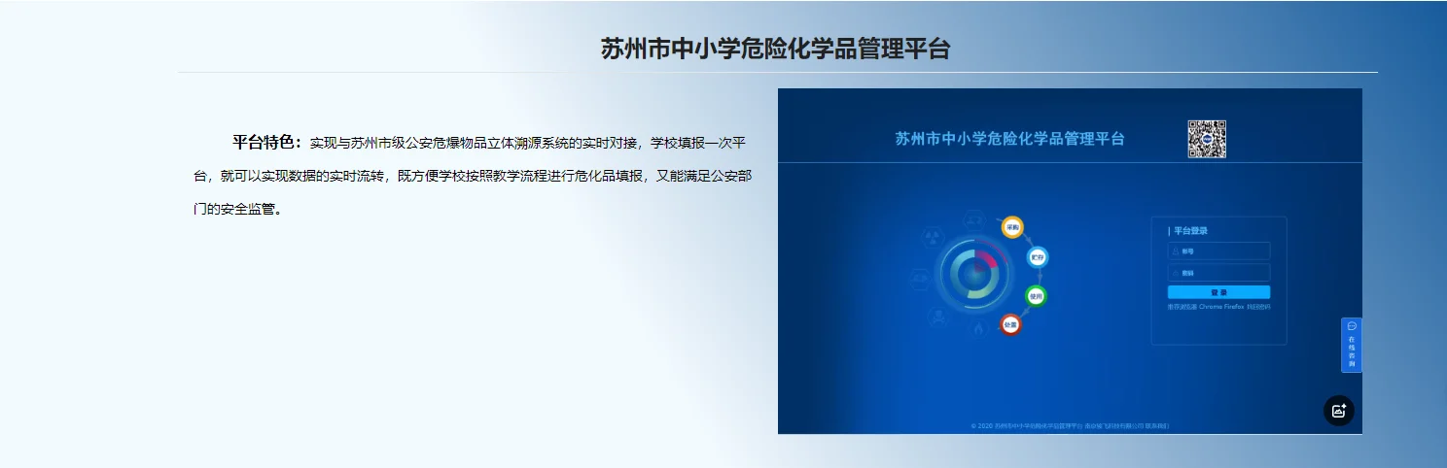Screen dimensions: 1447x468
Task: Click the flame hazard hexagon icon
Action: [x=977, y=330]
